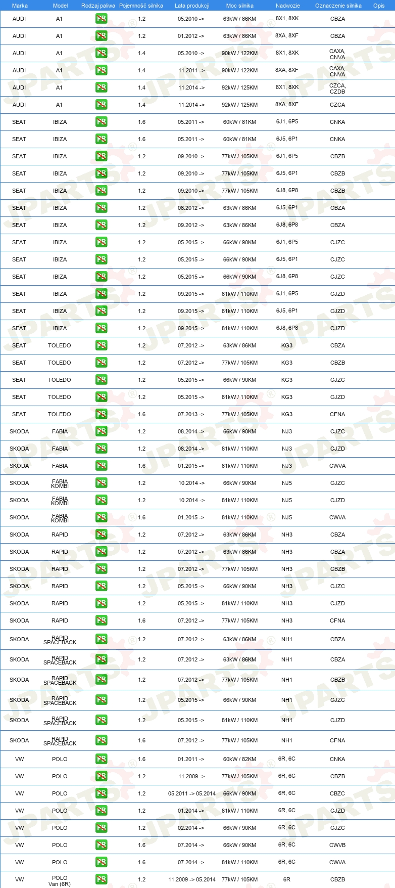The width and height of the screenshot is (395, 888).
Task: Click fuel icon in RAPID SPACEBACK CJZC row
Action: [x=101, y=700]
